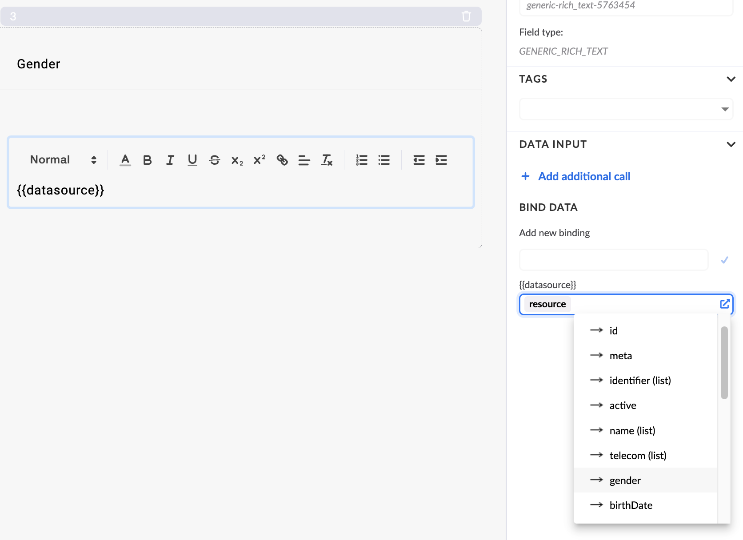The image size is (743, 540).
Task: Click the {{datasource}} text in editor
Action: click(60, 191)
